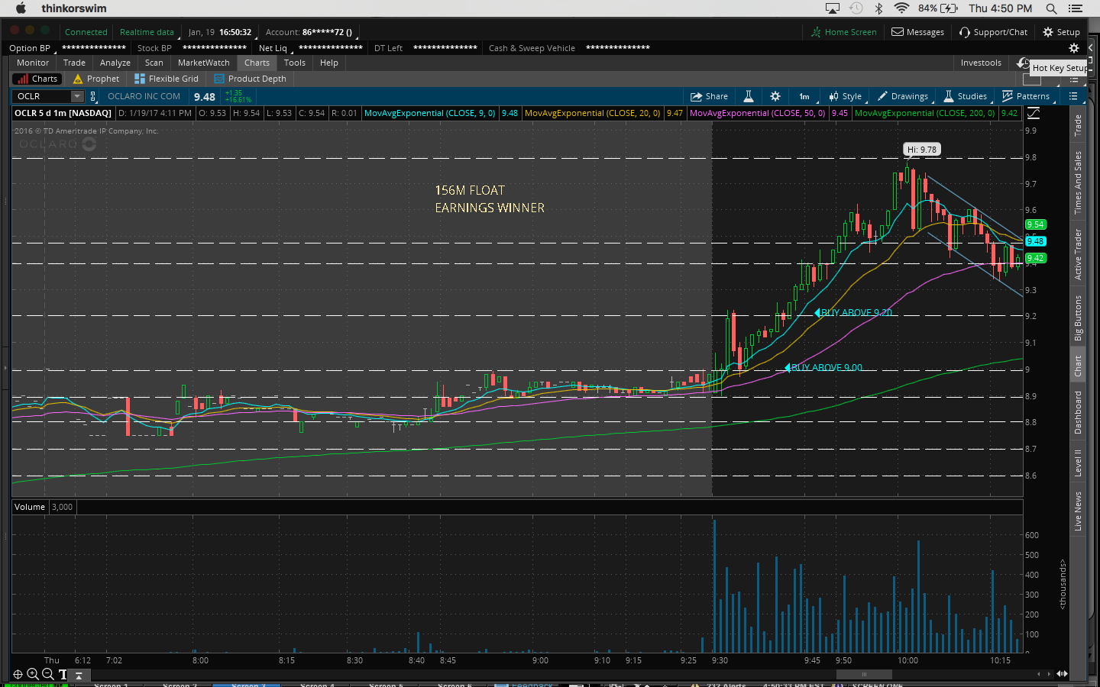Open the Style dropdown menu

845,96
